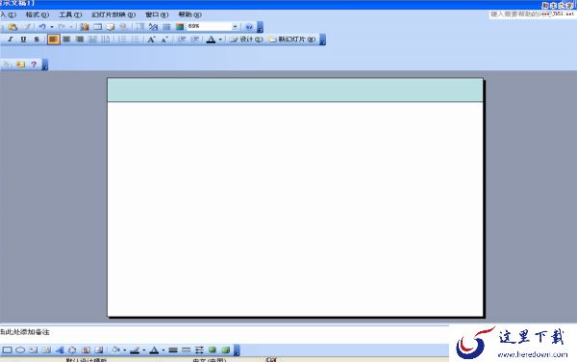577x362 pixels.
Task: Select the Oval drawing tool
Action: [x=20, y=349]
